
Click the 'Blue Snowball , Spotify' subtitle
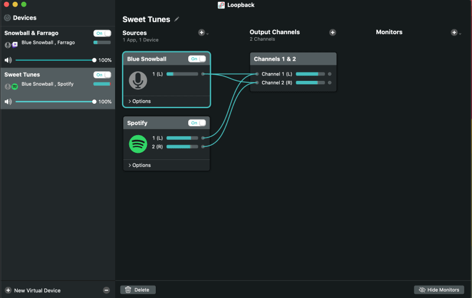click(x=48, y=84)
